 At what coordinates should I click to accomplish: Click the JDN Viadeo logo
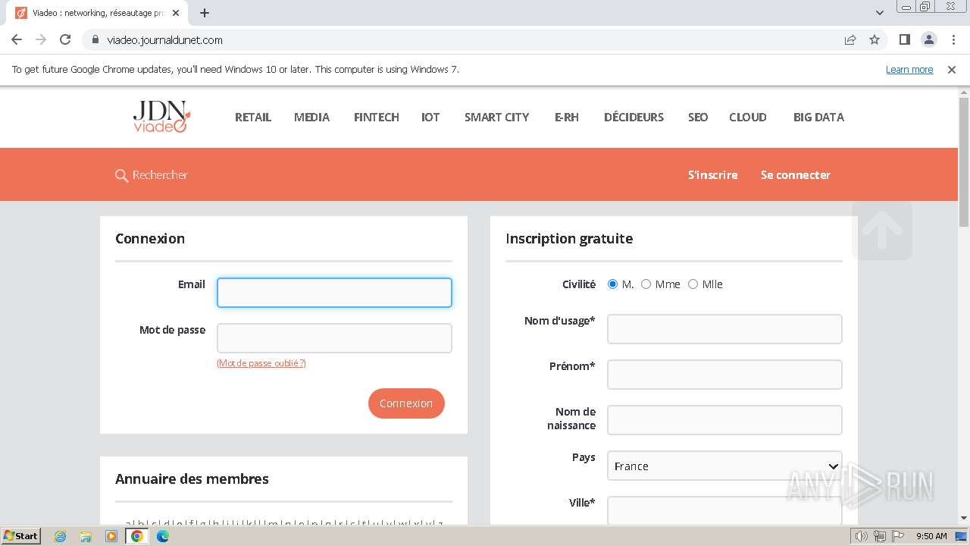[161, 117]
